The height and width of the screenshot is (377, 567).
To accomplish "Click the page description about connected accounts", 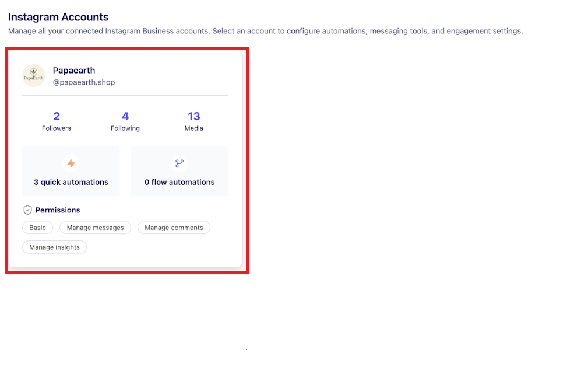I will pyautogui.click(x=265, y=31).
